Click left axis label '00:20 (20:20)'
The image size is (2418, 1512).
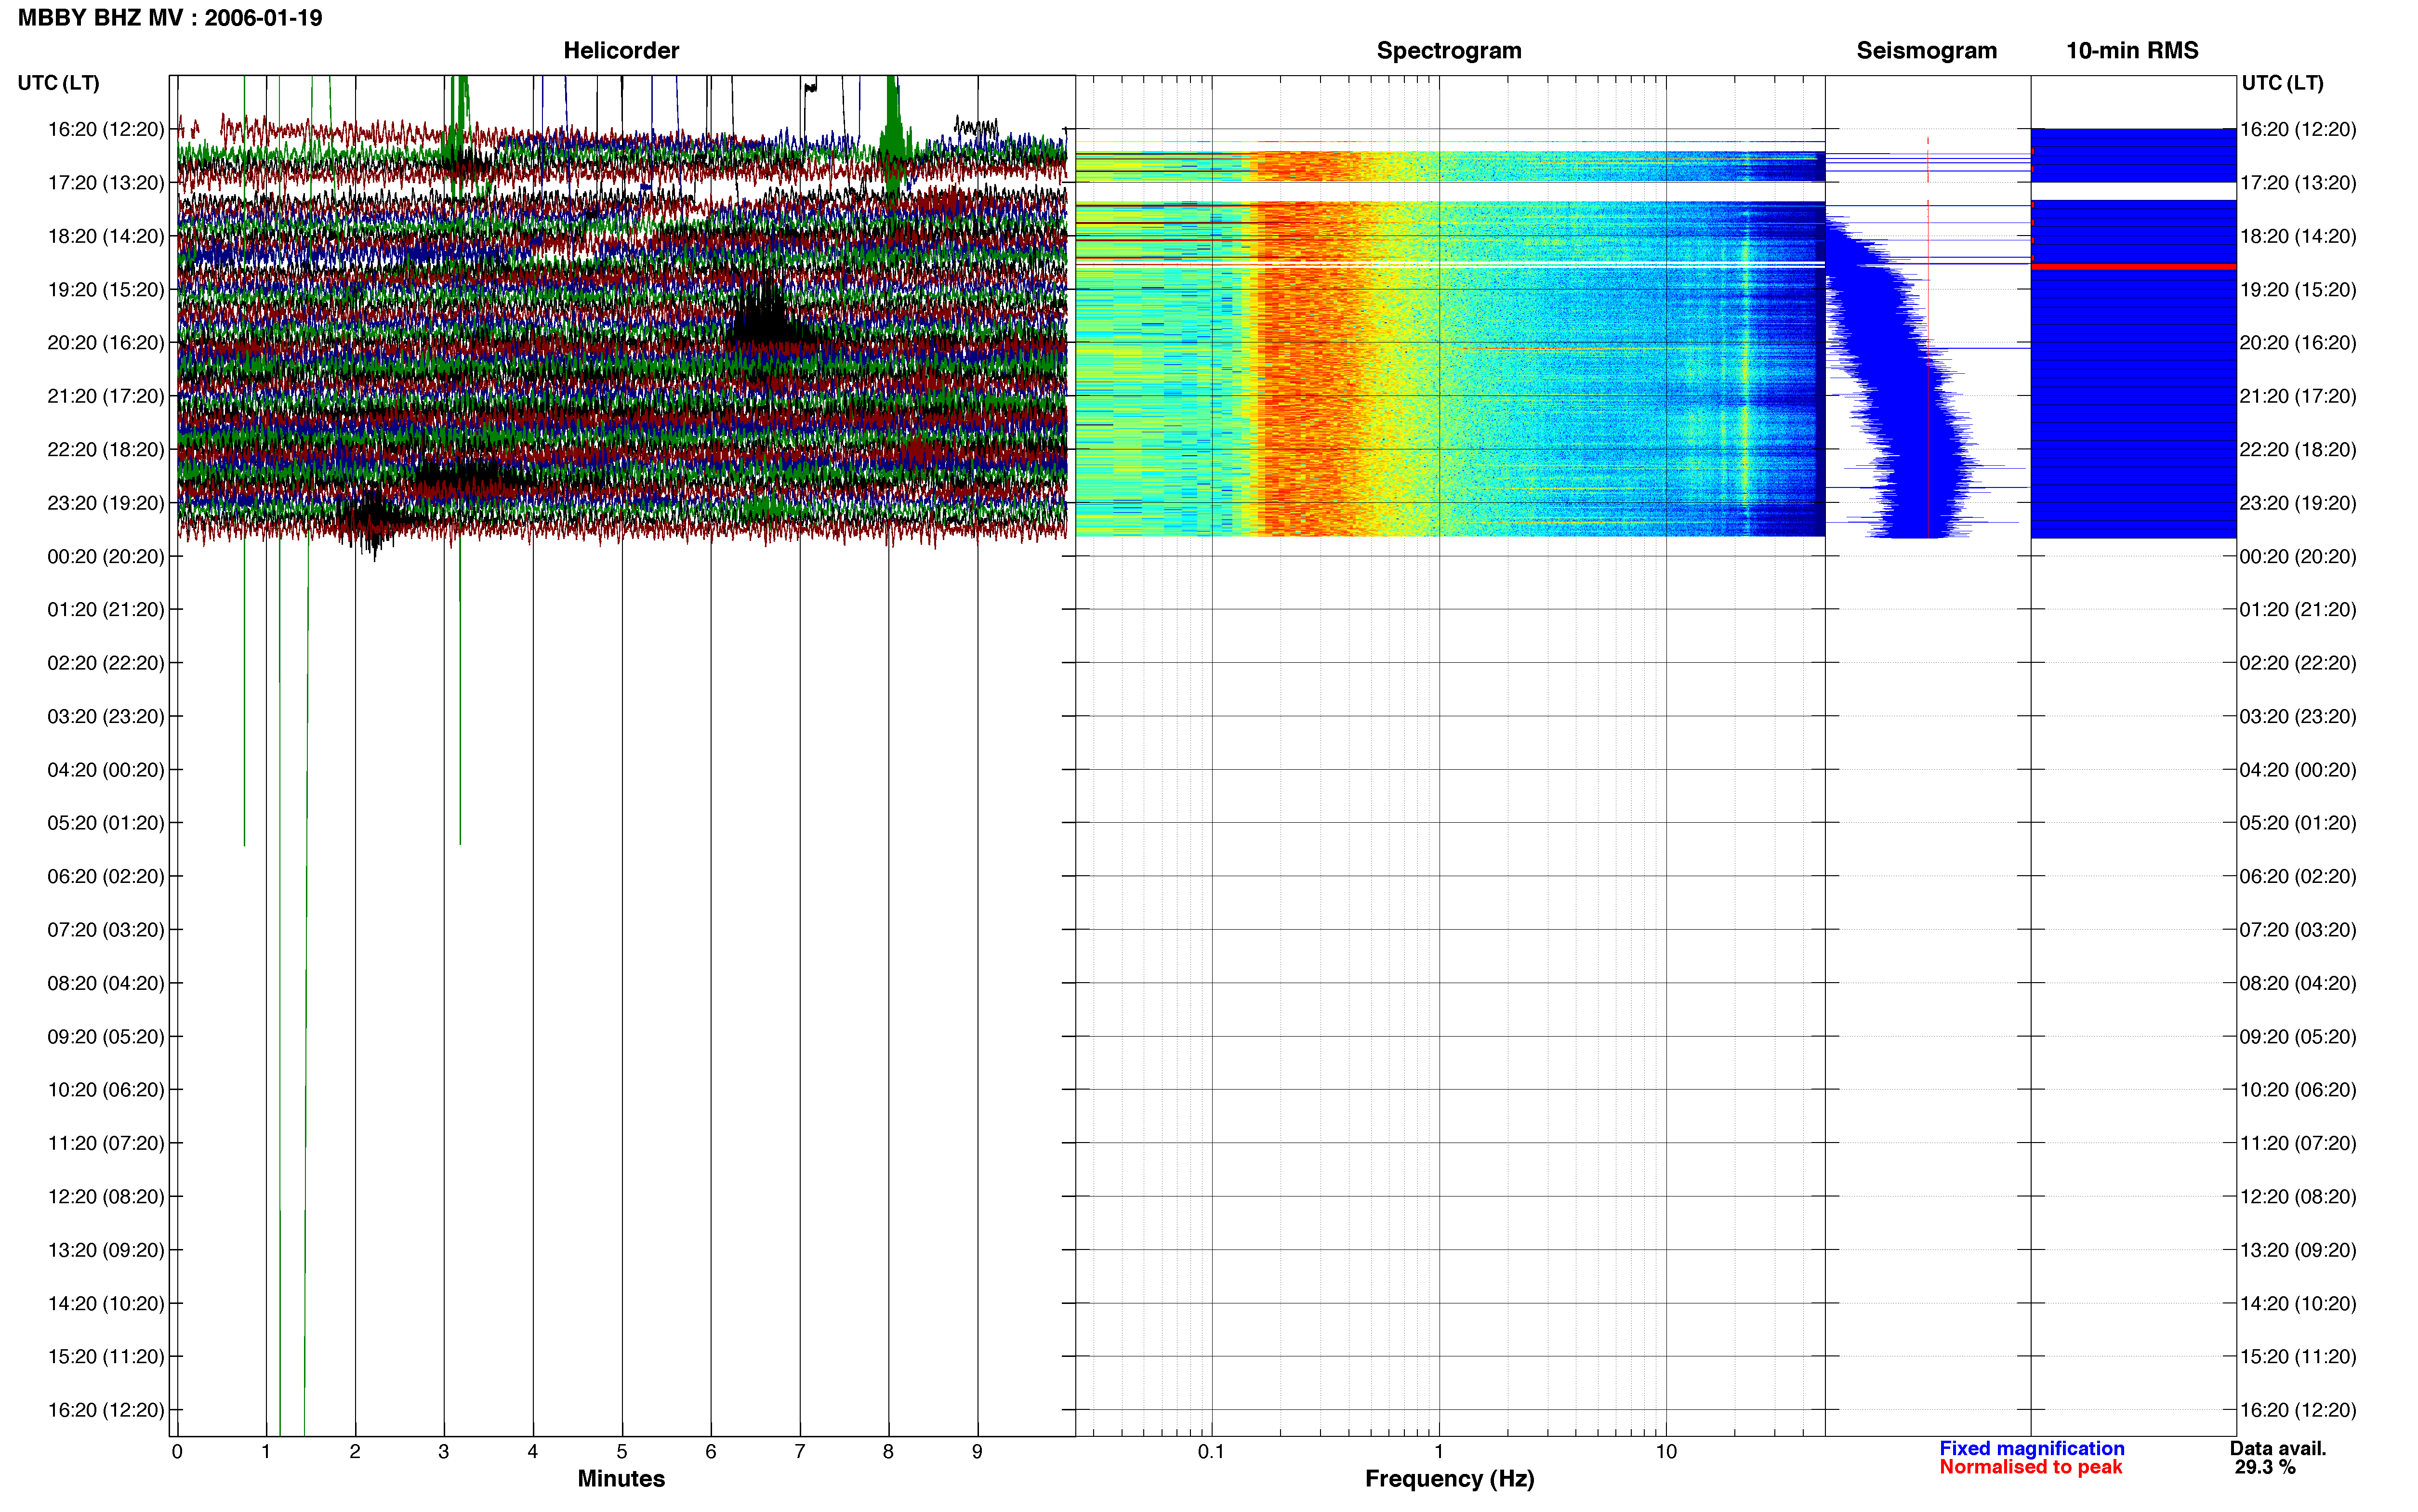106,556
